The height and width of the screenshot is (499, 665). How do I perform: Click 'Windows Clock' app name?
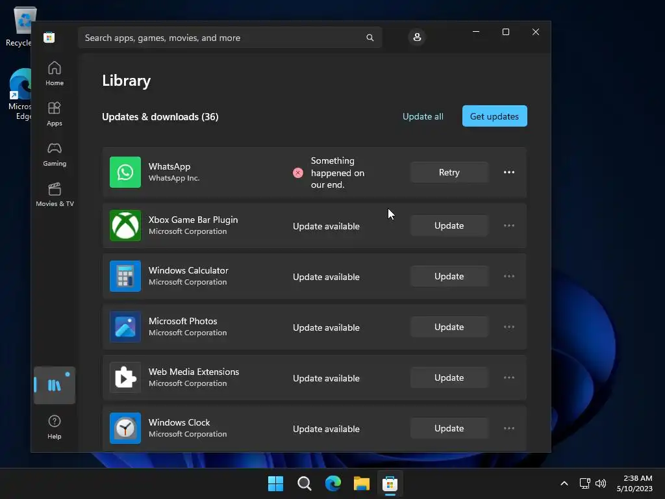[179, 422]
